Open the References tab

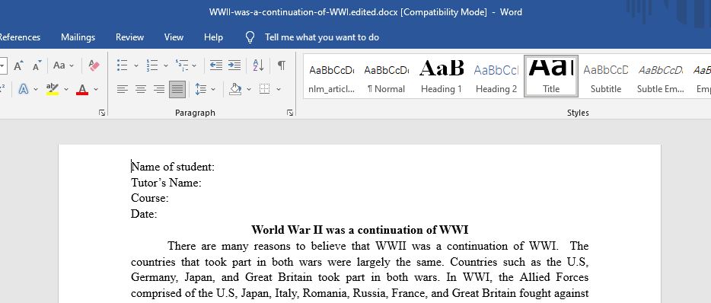(19, 37)
